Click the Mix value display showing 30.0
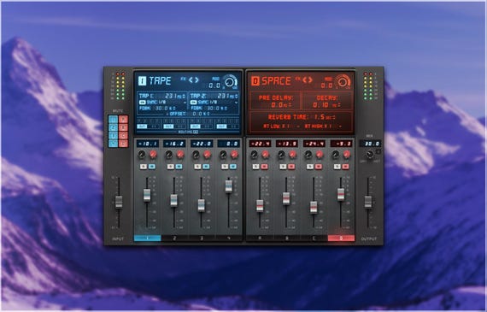The width and height of the screenshot is (487, 312). pos(370,144)
